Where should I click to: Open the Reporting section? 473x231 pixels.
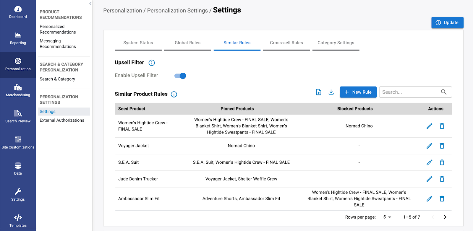pos(18,39)
